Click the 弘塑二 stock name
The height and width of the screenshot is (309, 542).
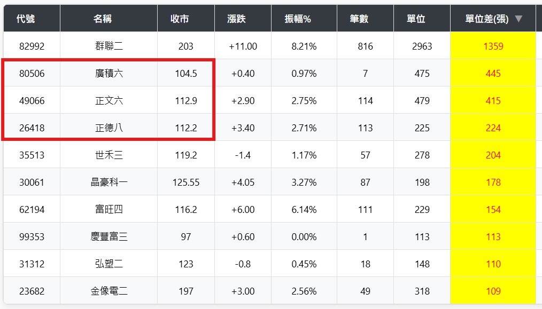point(109,264)
